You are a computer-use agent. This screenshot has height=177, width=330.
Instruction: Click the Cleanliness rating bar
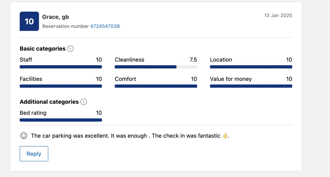pos(156,67)
